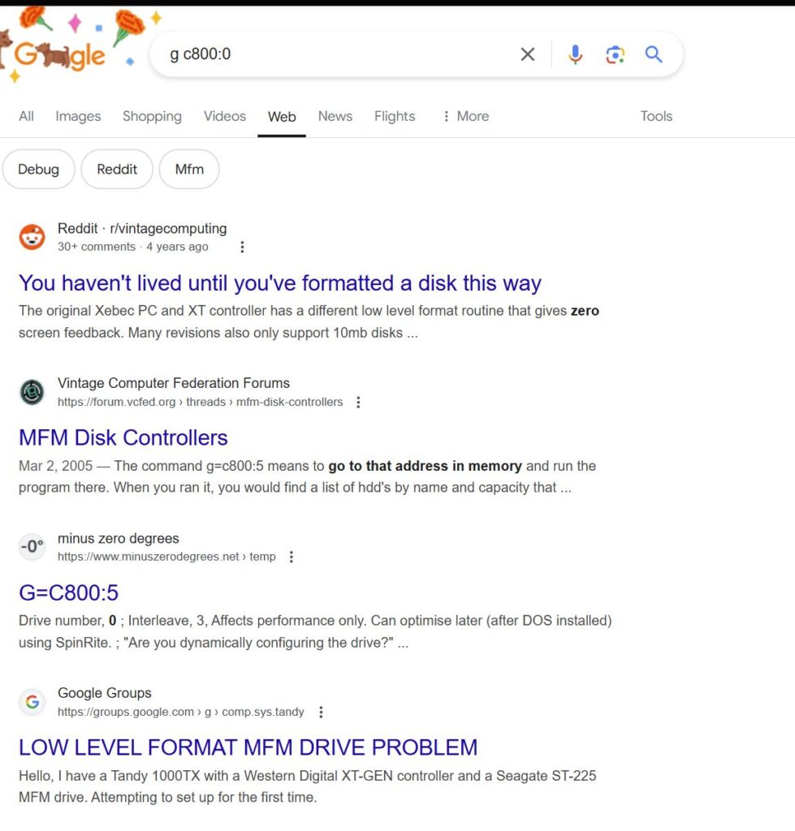The image size is (795, 831).
Task: Switch to the Videos tab
Action: click(225, 116)
